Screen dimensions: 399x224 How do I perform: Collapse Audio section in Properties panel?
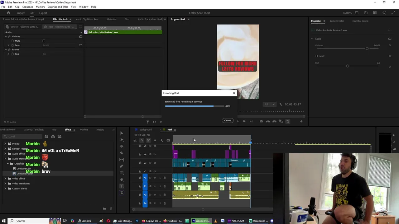click(x=312, y=39)
